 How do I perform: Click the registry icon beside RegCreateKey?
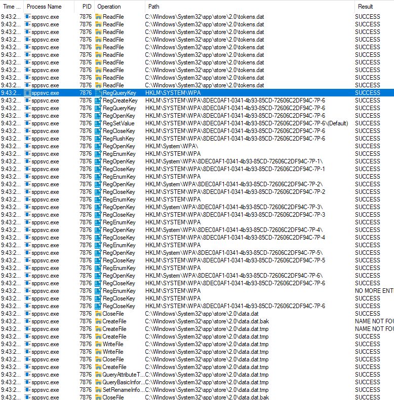[98, 101]
